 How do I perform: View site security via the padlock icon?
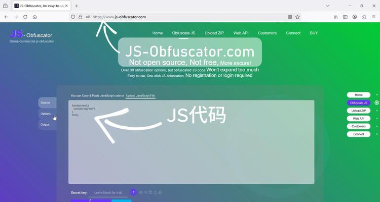[x=80, y=17]
